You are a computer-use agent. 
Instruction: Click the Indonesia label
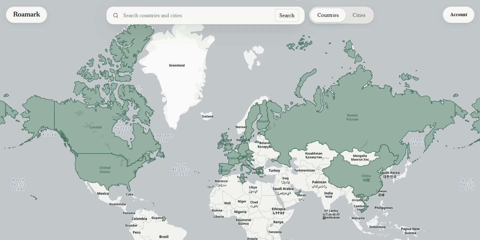tap(377, 227)
